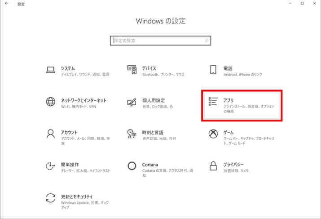Viewport: 321px width, 219px height.
Task: Select the システム category title
Action: point(68,68)
